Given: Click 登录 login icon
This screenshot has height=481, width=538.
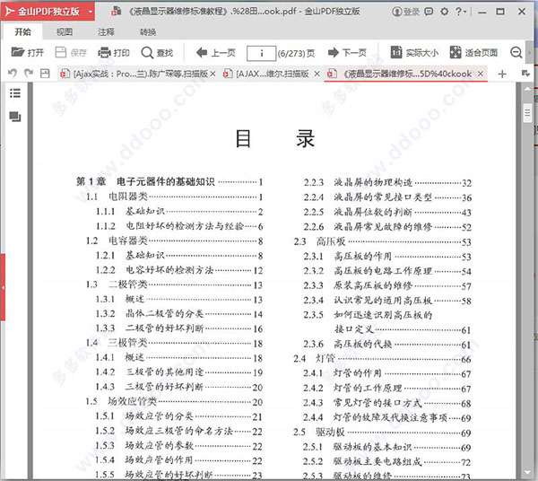Looking at the screenshot, I should pyautogui.click(x=405, y=12).
